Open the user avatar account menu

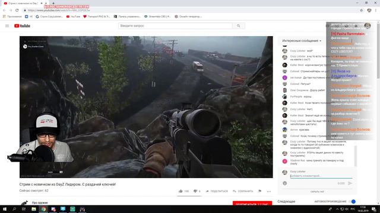367,26
